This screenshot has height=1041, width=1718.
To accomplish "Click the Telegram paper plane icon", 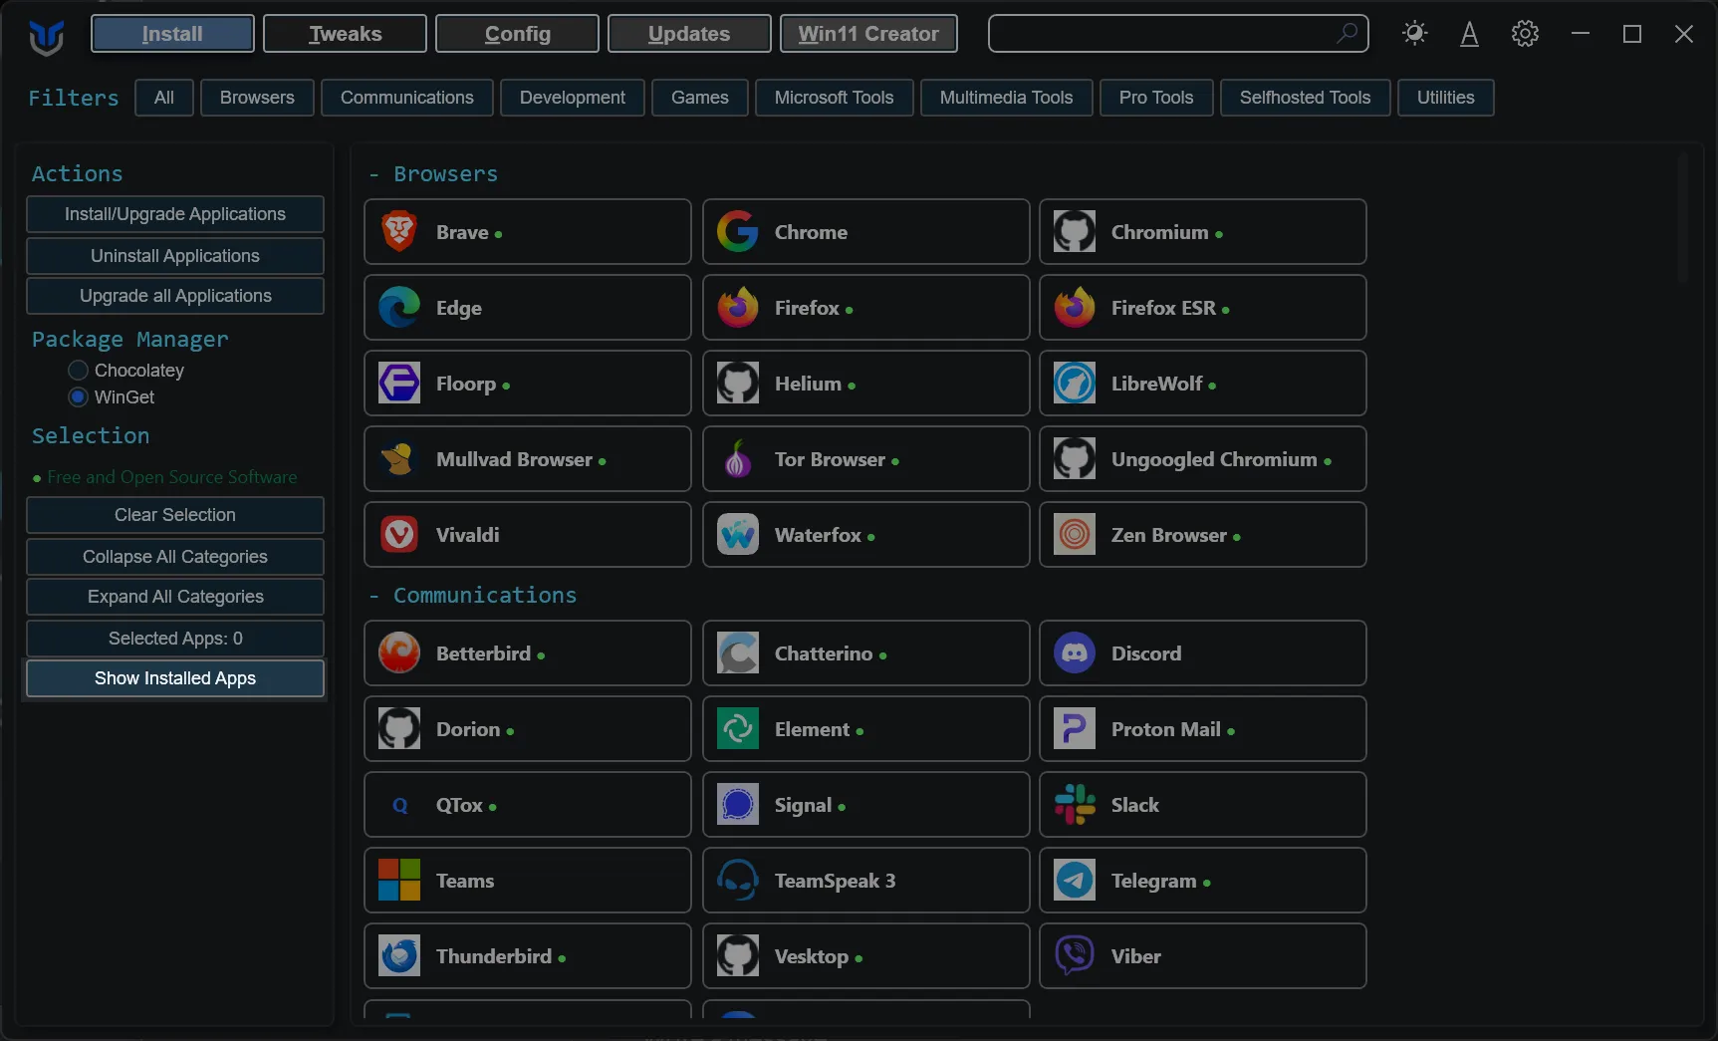I will coord(1075,881).
